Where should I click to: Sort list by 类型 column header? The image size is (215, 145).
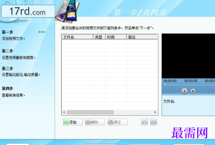(x=99, y=37)
